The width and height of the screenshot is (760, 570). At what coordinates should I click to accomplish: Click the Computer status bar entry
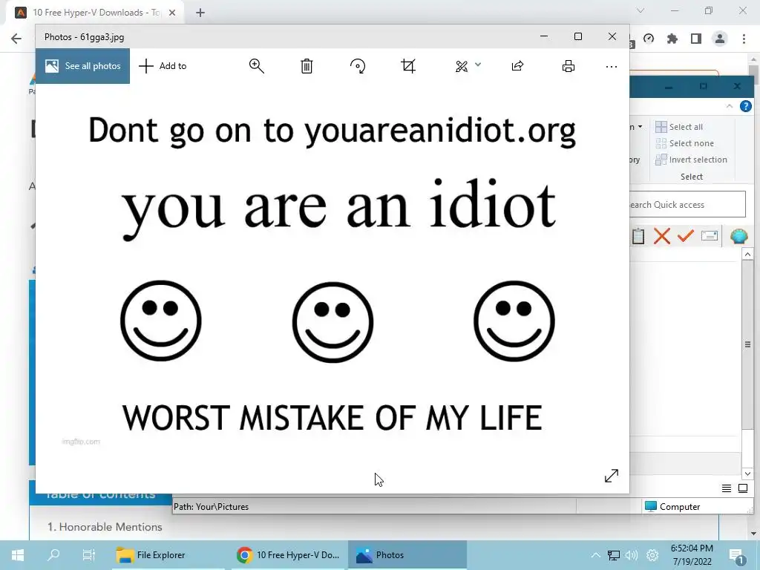point(673,506)
